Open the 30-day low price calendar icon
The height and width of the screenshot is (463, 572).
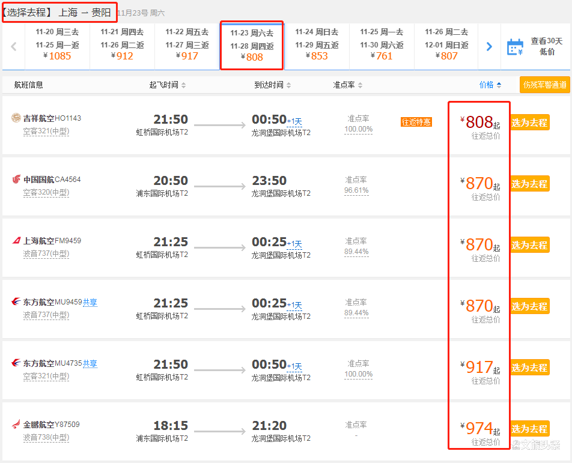[515, 47]
